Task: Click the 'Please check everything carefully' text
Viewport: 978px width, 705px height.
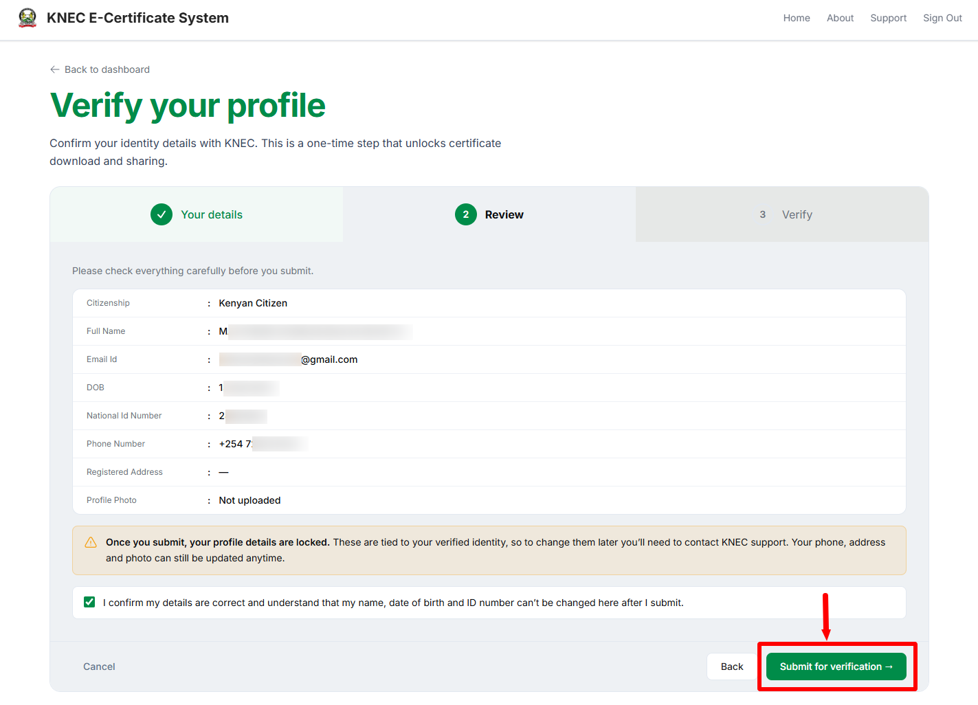Action: (192, 271)
